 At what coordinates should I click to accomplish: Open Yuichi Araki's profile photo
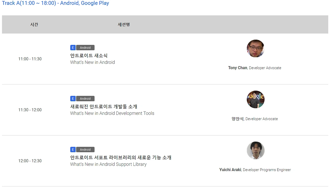pyautogui.click(x=255, y=150)
